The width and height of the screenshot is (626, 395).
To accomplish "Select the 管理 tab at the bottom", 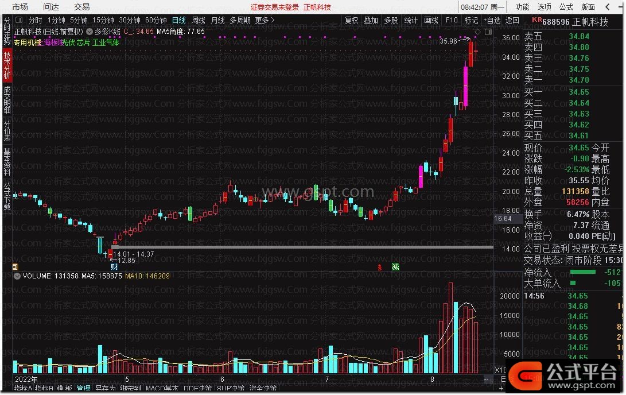I will click(84, 388).
